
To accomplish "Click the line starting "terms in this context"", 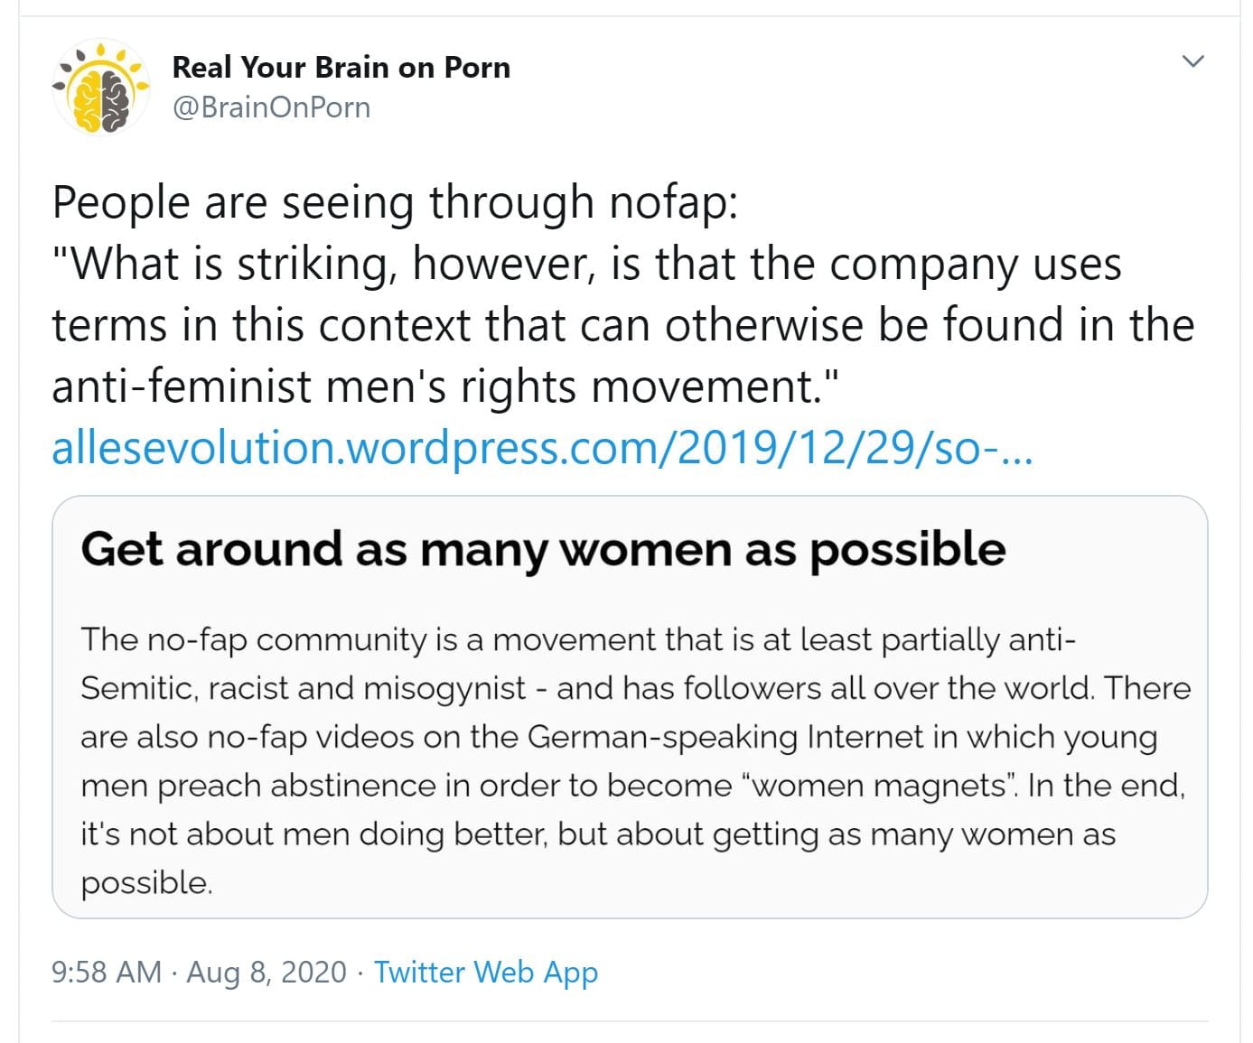I will [x=622, y=325].
